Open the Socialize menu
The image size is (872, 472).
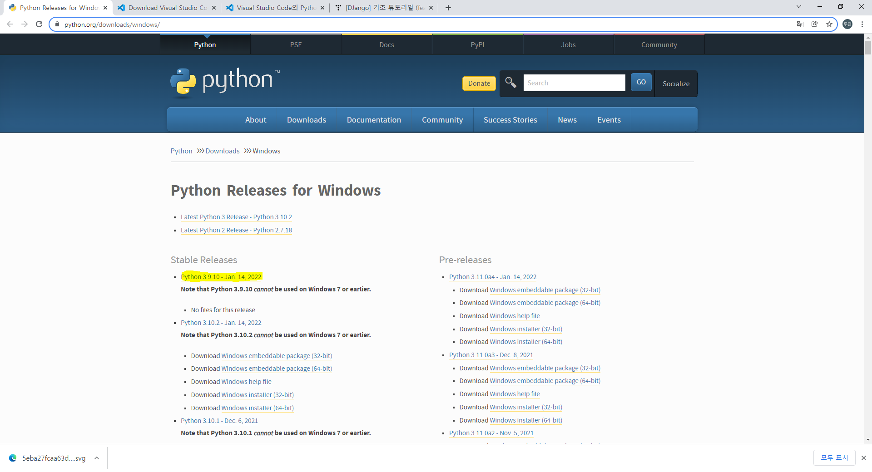pyautogui.click(x=676, y=84)
